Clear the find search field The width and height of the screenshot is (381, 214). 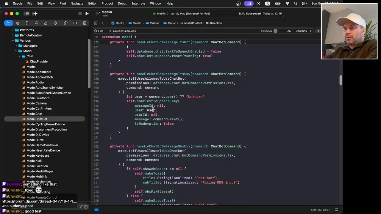coord(275,31)
